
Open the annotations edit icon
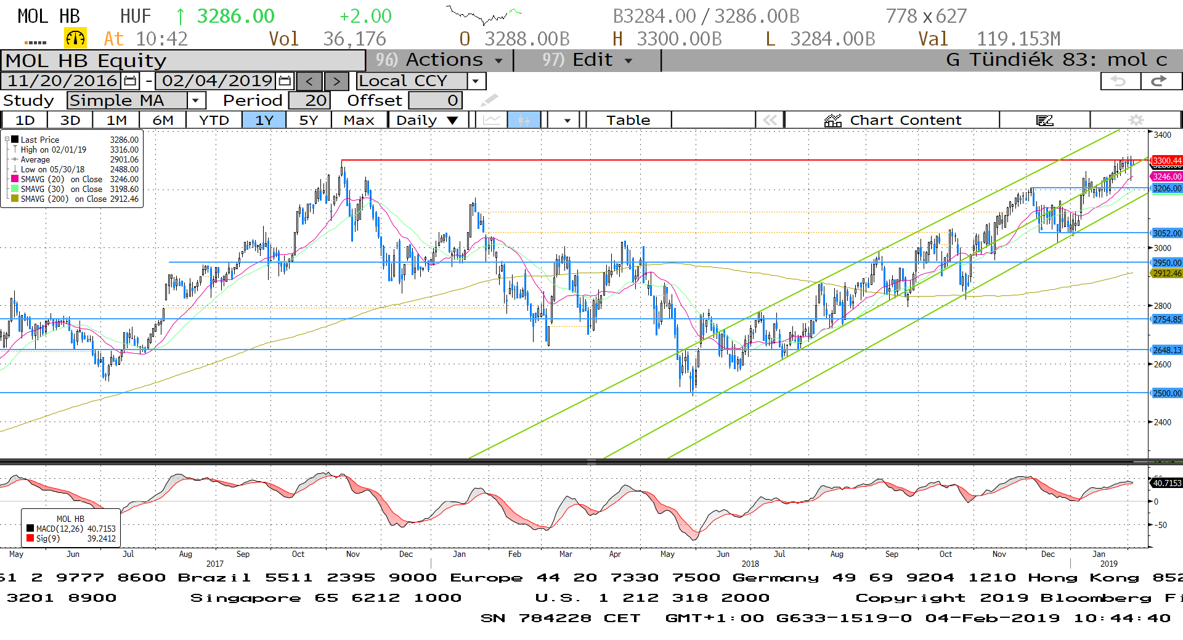click(x=1045, y=120)
